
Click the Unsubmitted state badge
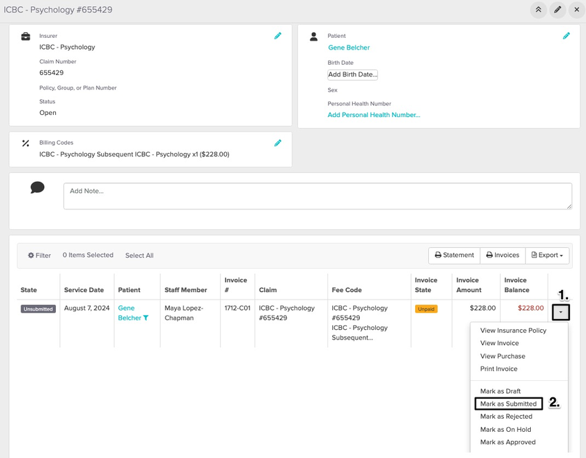[38, 309]
